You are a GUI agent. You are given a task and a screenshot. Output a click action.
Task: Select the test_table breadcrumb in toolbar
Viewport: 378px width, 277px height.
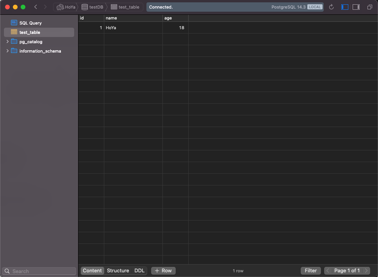click(x=125, y=7)
